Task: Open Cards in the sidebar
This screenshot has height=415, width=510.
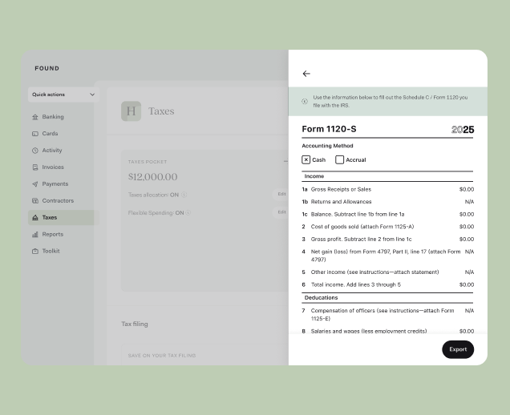Action: [63, 134]
